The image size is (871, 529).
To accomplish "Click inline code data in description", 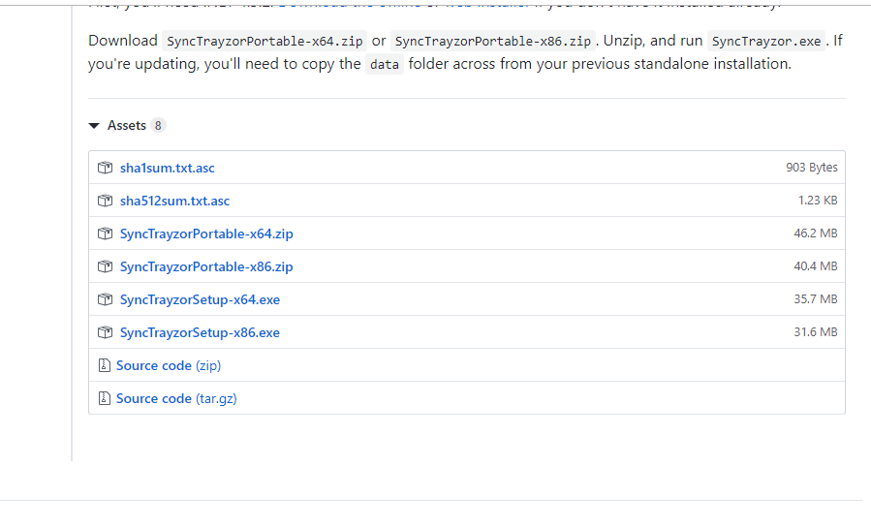I will coord(385,65).
